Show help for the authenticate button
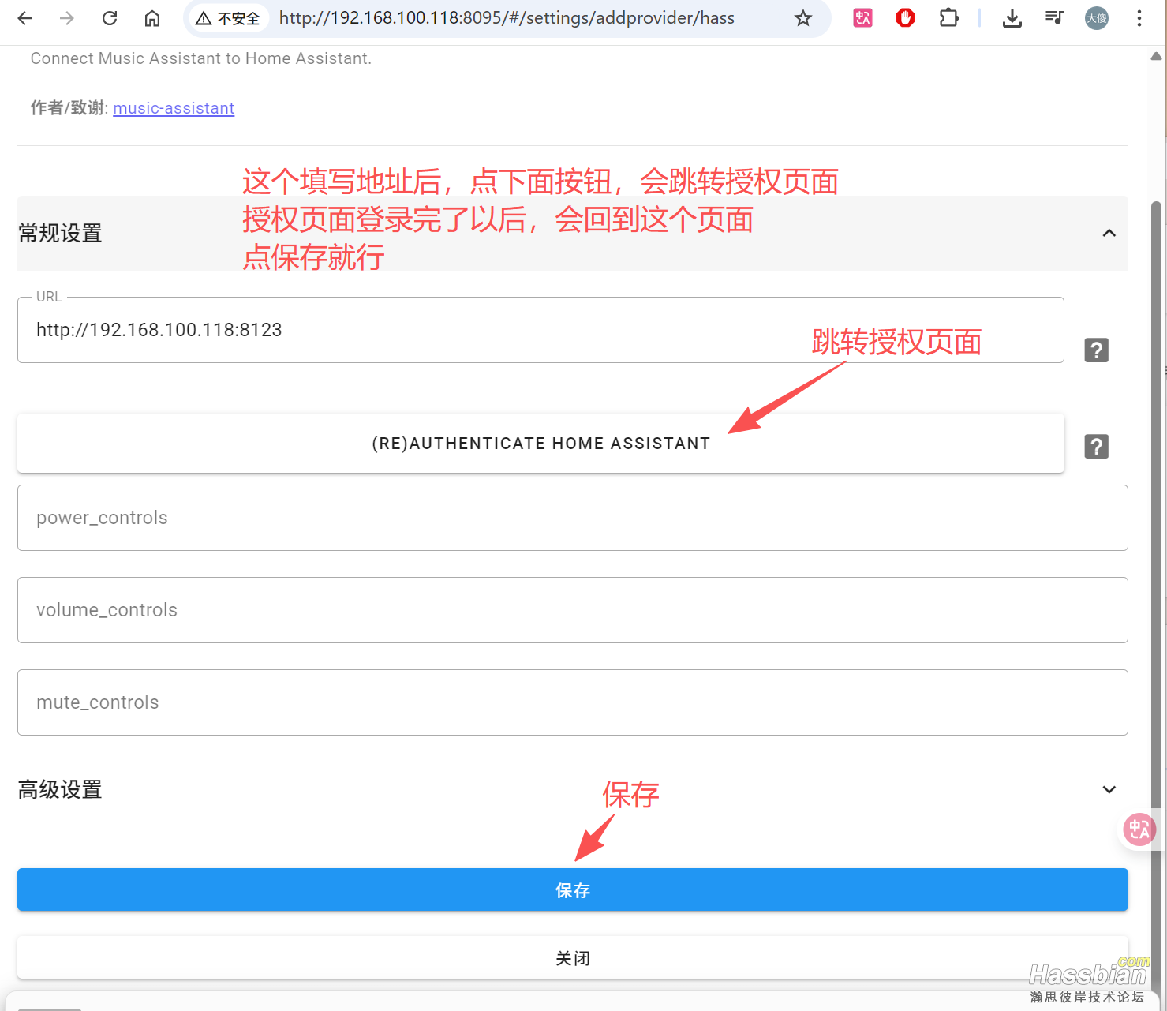This screenshot has width=1167, height=1011. pyautogui.click(x=1097, y=446)
